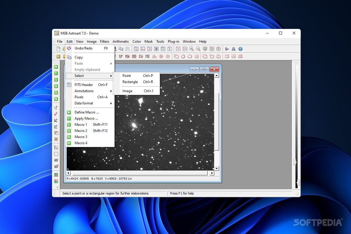This screenshot has width=351, height=234.
Task: Click 'B=7620' value in image status bar
Action: (97, 178)
